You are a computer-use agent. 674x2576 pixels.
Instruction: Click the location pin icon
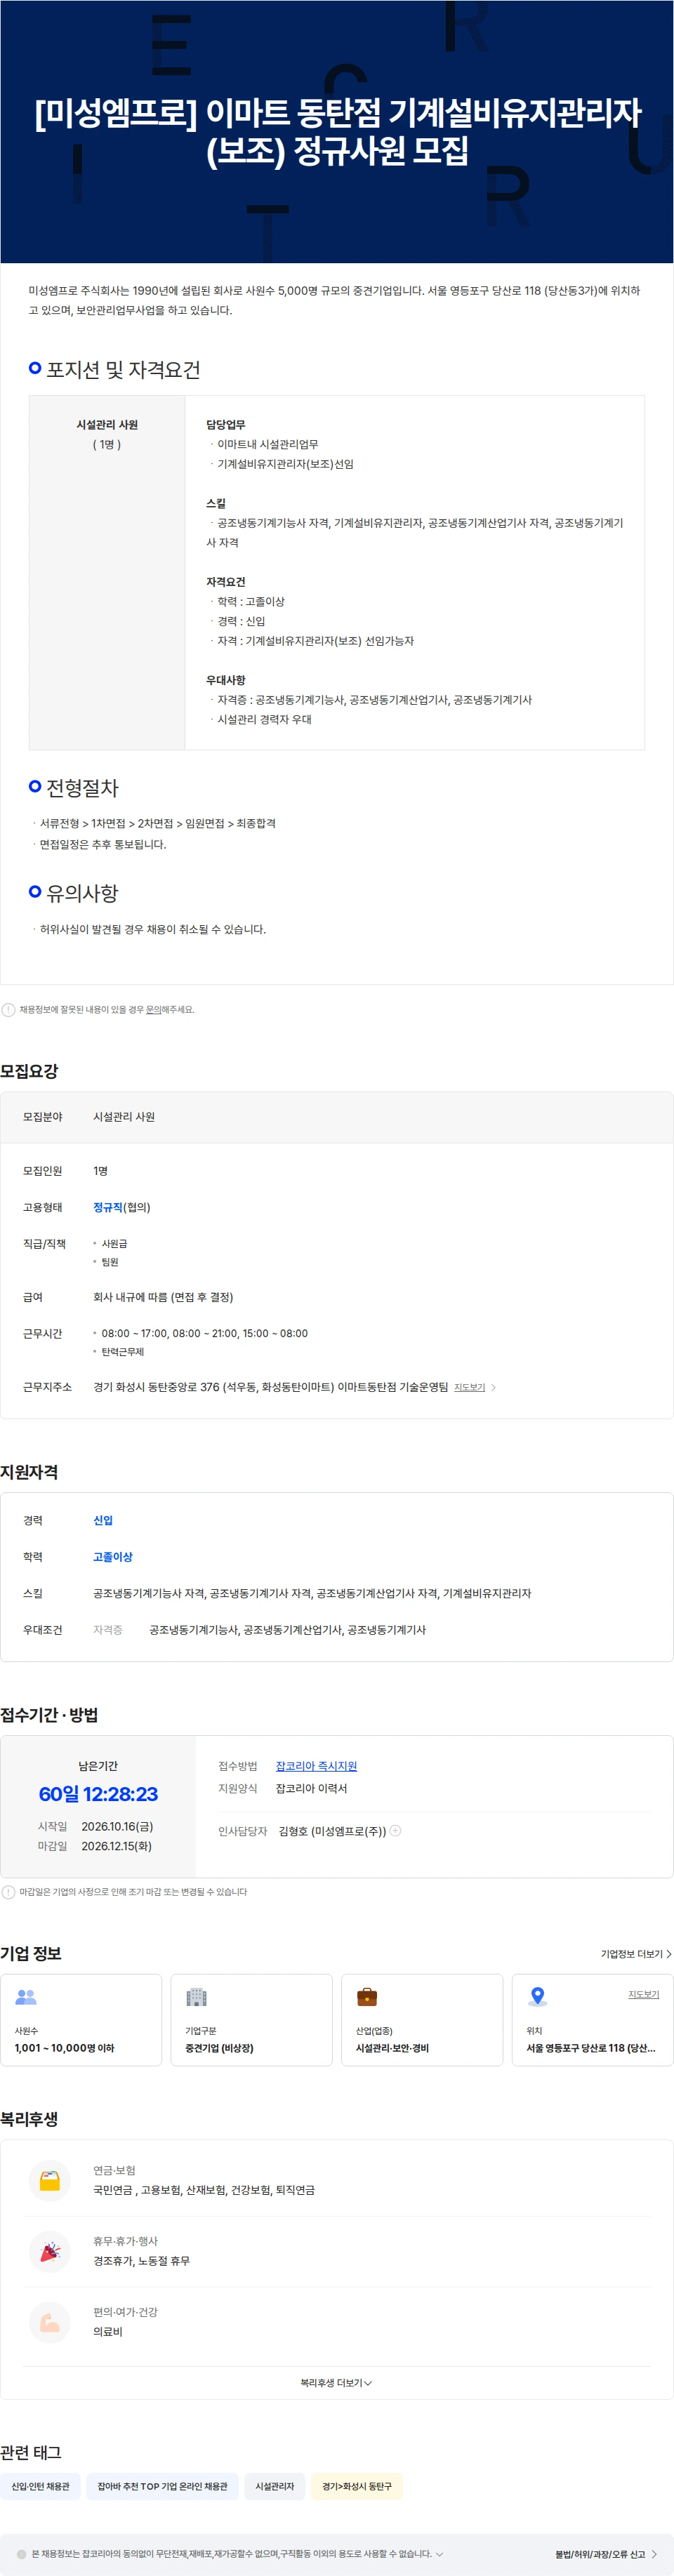(x=538, y=1997)
